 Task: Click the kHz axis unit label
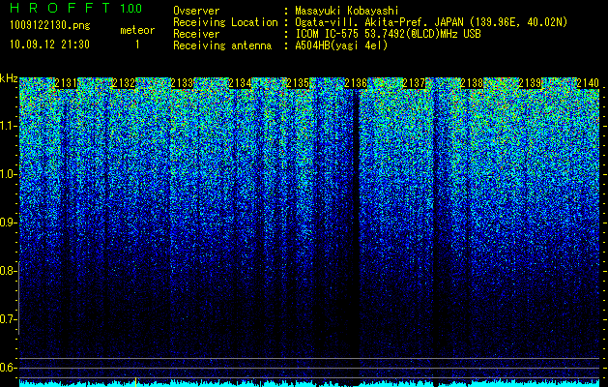click(x=9, y=78)
